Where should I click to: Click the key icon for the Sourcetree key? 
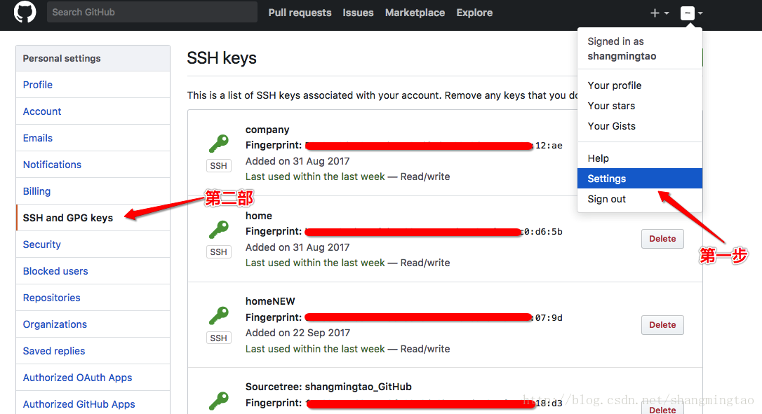[219, 401]
